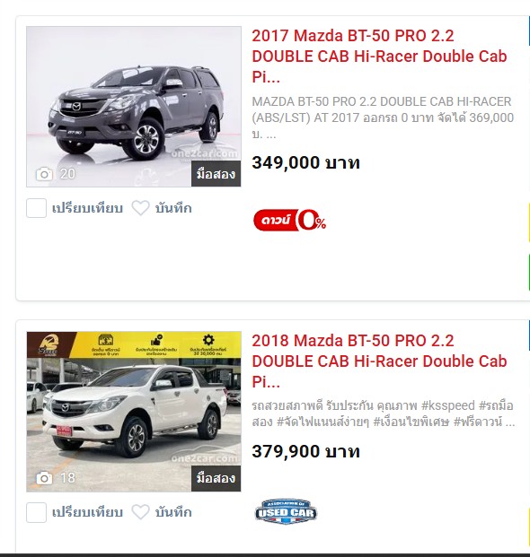Click the Association of Used Car badge
This screenshot has width=530, height=557.
tap(286, 511)
